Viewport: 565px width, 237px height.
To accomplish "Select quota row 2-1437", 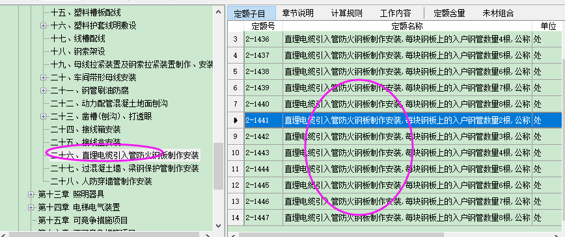I will pos(395,55).
